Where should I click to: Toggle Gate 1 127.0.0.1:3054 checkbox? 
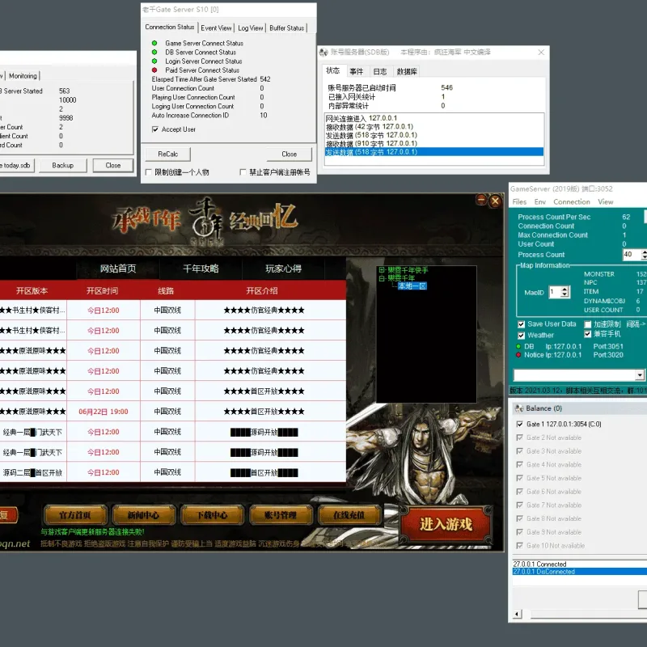point(519,424)
